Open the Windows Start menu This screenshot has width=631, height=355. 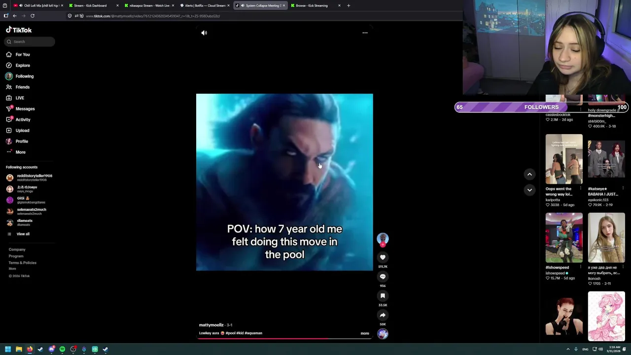point(8,349)
